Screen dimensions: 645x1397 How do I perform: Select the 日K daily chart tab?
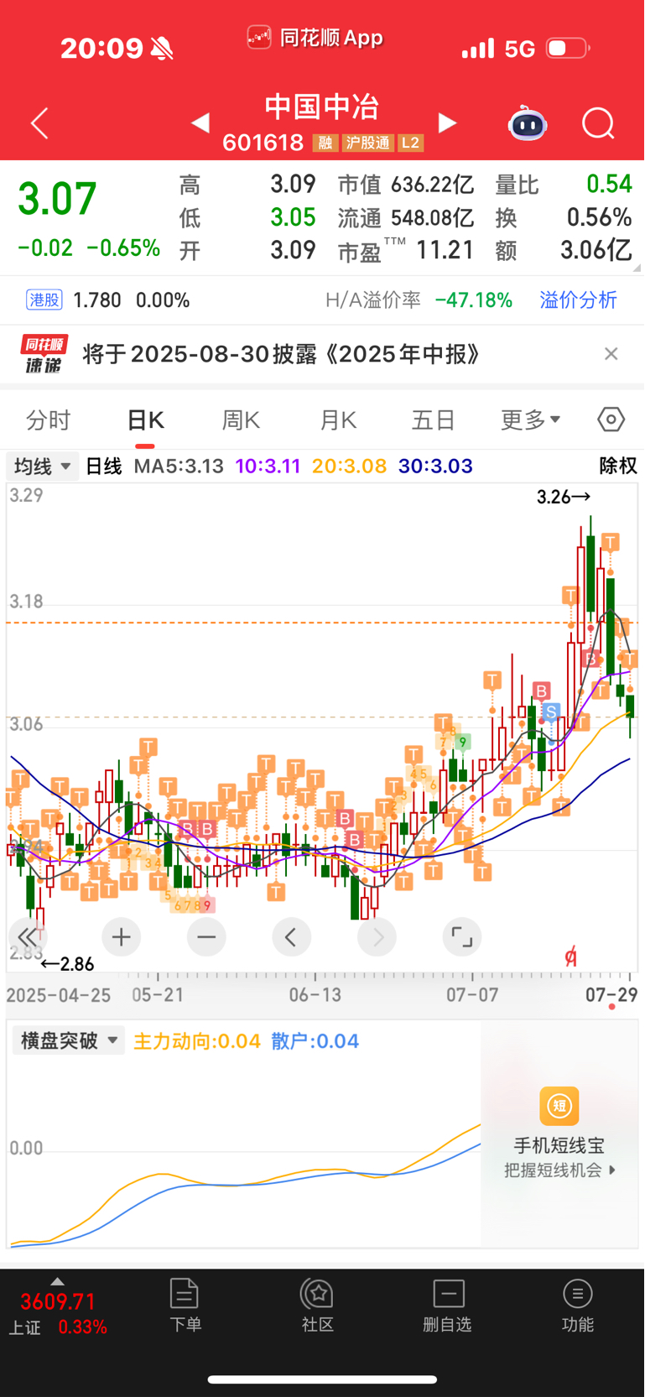point(145,420)
